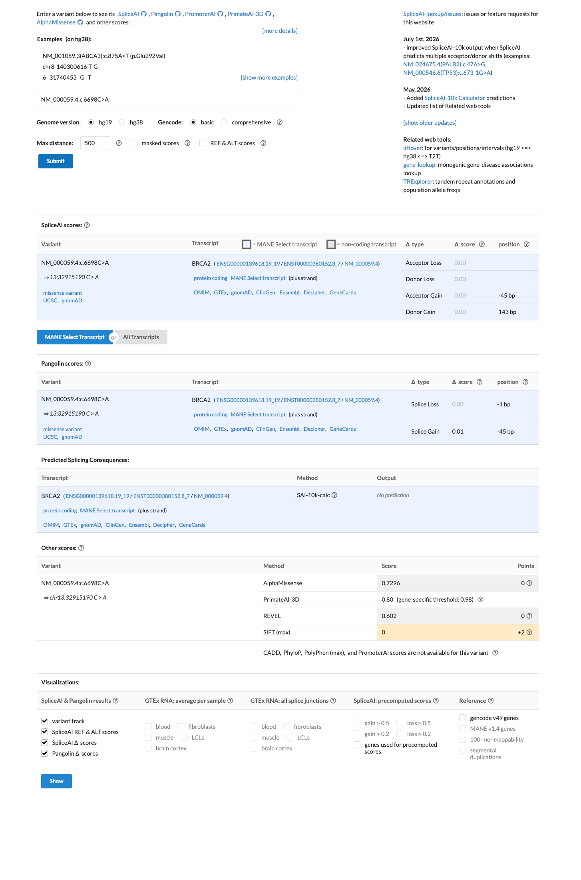Uncheck the variant track checkbox
This screenshot has height=880, width=581.
(45, 721)
